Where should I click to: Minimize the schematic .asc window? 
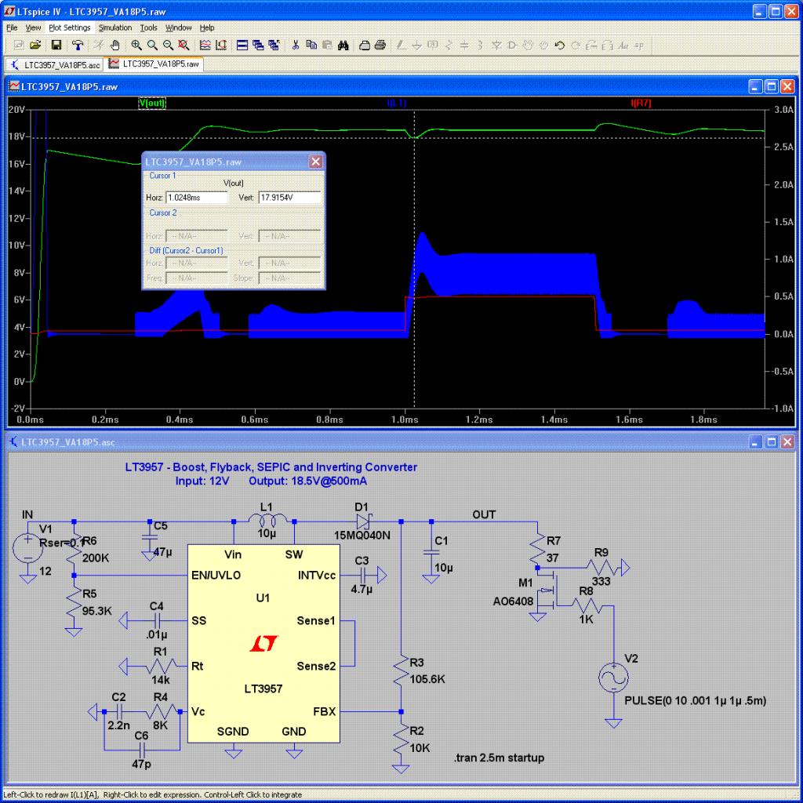tap(755, 442)
